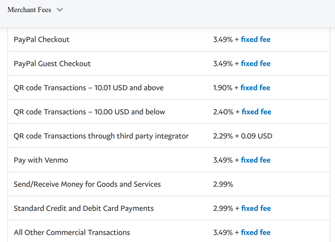The image size is (335, 242).
Task: Click the 2.29% + 0.09 USD rate
Action: coord(242,136)
